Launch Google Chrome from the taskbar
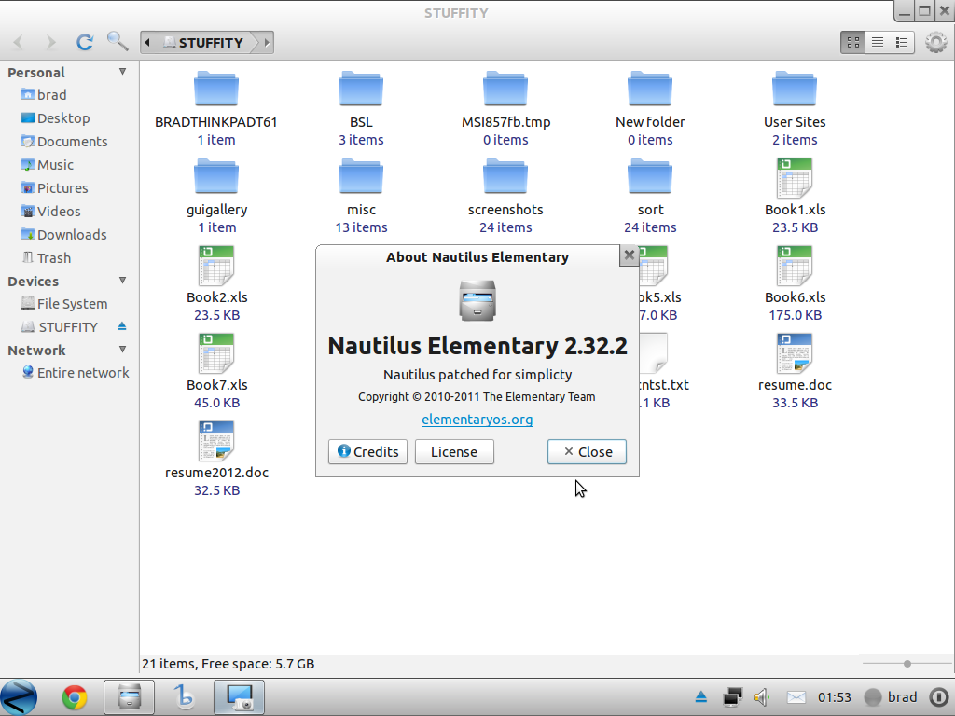The height and width of the screenshot is (716, 955). coord(75,697)
